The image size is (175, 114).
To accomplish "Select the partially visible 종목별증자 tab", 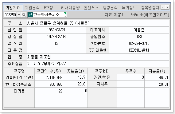I will 150,8.
